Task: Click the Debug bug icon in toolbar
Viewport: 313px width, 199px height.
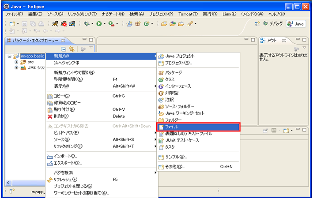Action: pyautogui.click(x=87, y=23)
